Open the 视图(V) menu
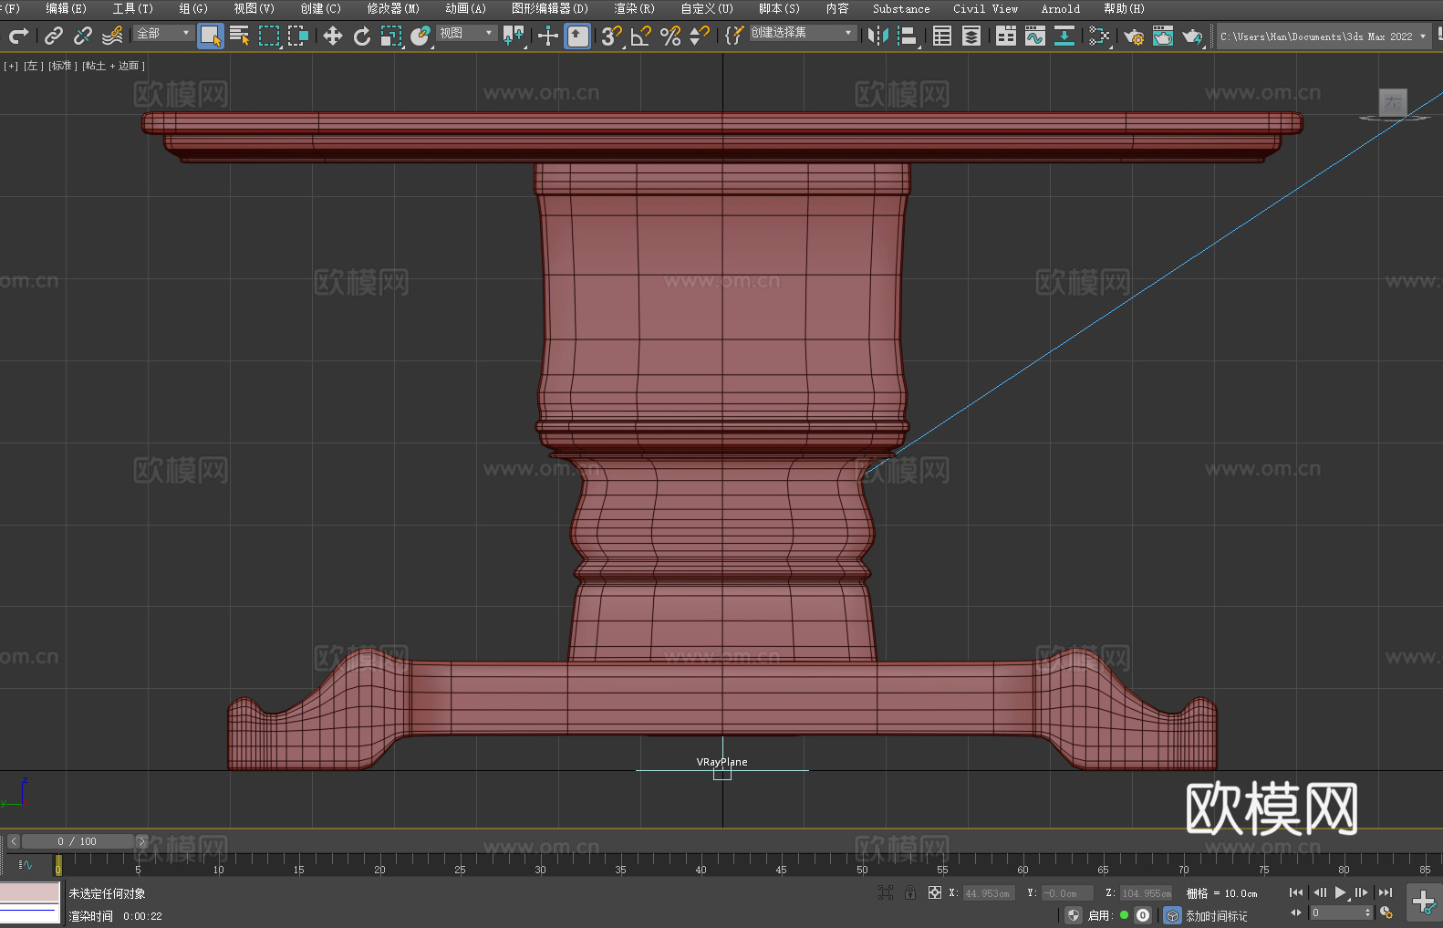The width and height of the screenshot is (1443, 928). [254, 8]
